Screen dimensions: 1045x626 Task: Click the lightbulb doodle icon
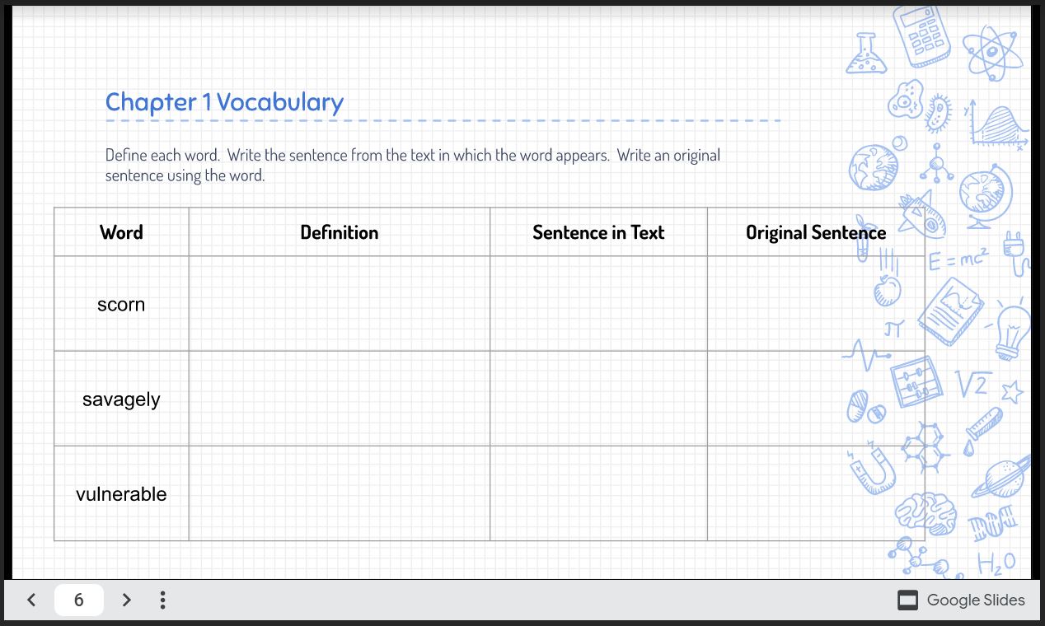coord(1011,328)
